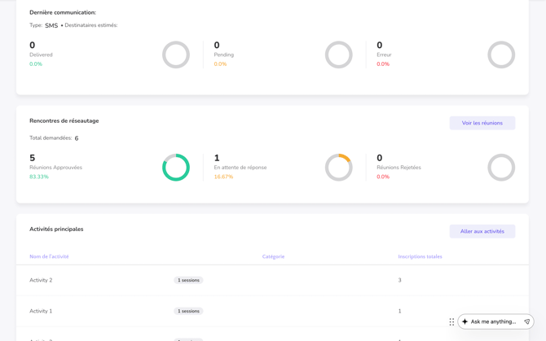Screen dimensions: 546x341
Task: Click the drag handle dots beside the assistant box
Action: pyautogui.click(x=451, y=321)
